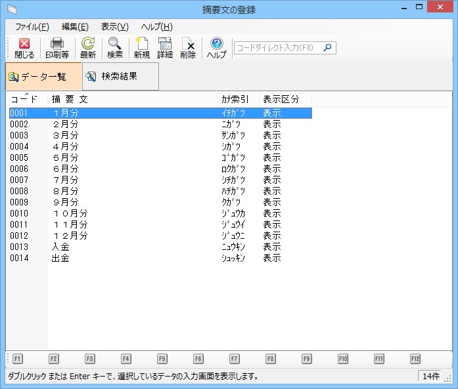
Task: Select row 0013 入金
Action: pyautogui.click(x=60, y=247)
